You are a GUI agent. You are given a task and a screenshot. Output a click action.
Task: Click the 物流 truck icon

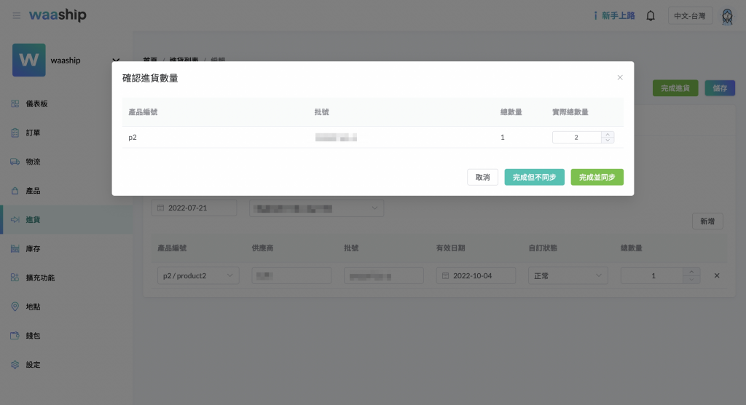15,162
